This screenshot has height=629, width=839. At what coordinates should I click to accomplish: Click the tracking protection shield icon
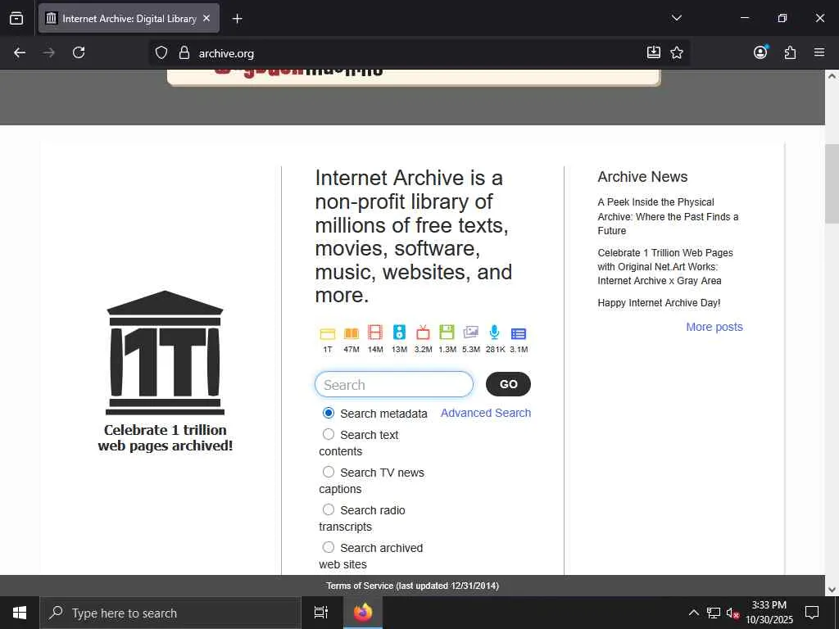pyautogui.click(x=161, y=52)
